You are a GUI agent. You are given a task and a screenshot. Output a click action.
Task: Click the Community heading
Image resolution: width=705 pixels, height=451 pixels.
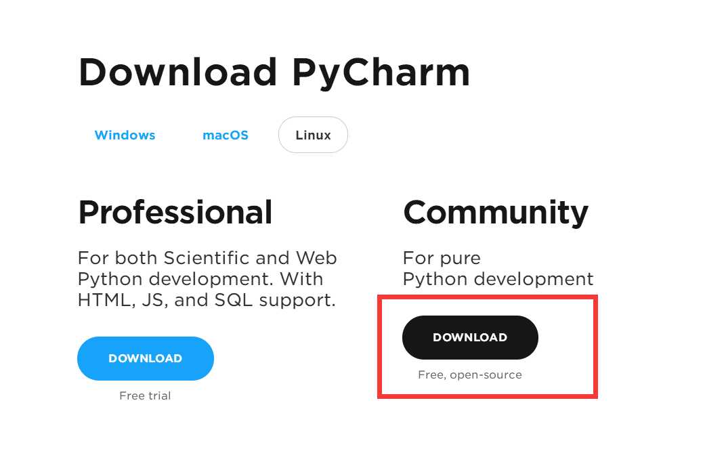496,213
